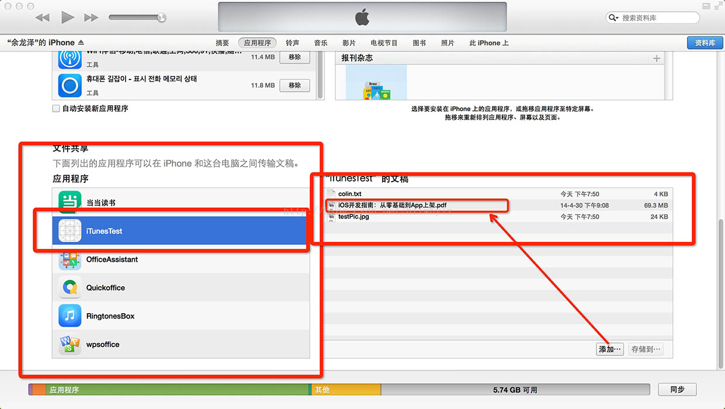
Task: Select iOS开发指南 PDF file name
Action: pyautogui.click(x=393, y=205)
